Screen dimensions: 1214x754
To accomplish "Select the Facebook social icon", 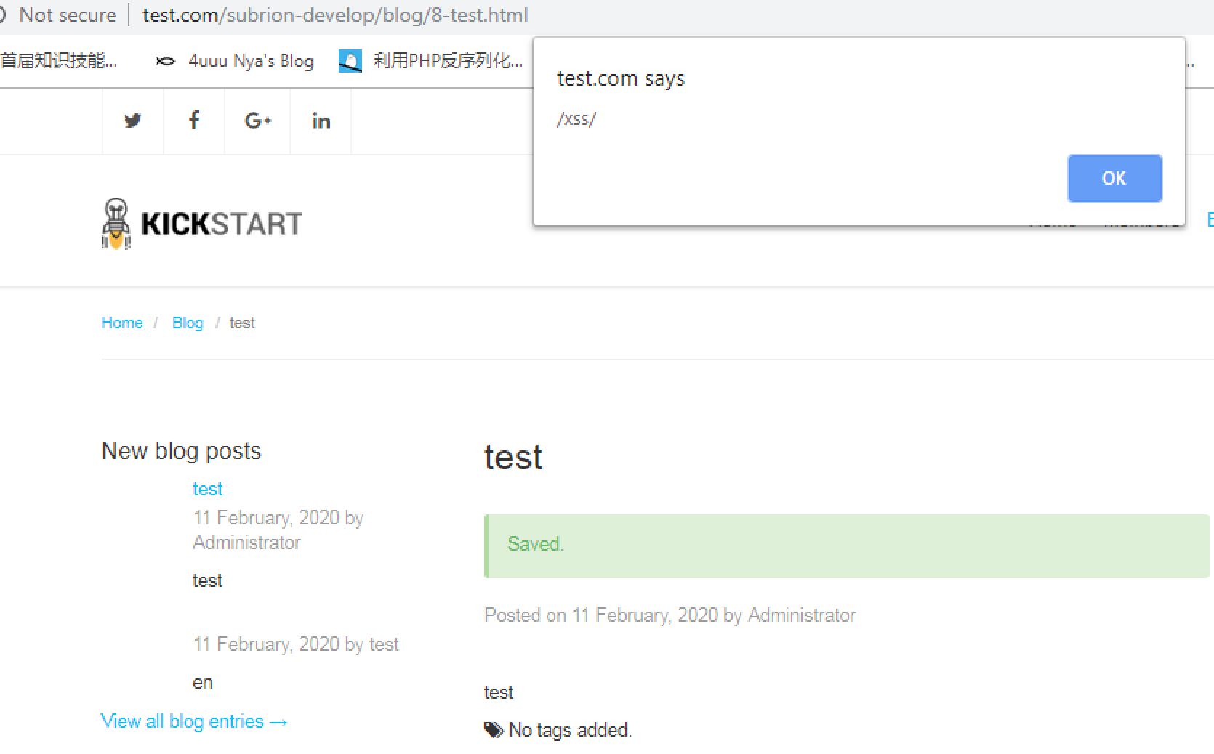I will (193, 121).
